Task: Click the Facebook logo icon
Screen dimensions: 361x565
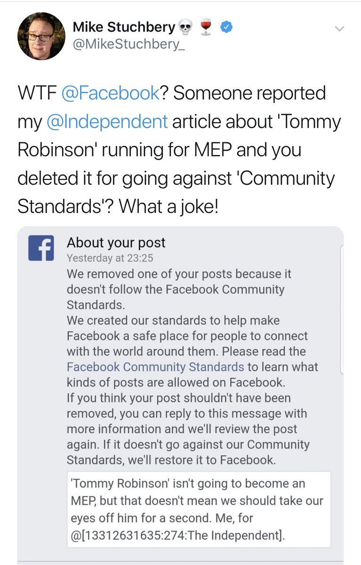Action: click(x=41, y=248)
